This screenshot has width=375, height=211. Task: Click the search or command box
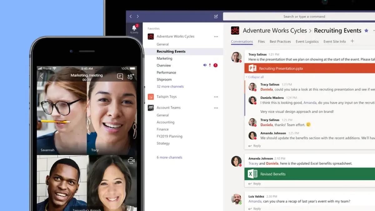pos(299,17)
